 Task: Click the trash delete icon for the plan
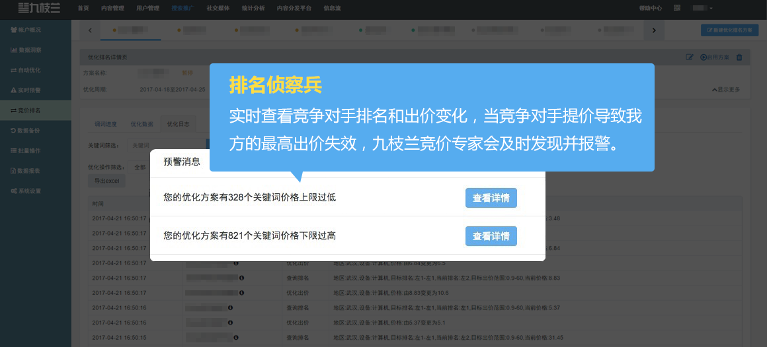(x=739, y=57)
